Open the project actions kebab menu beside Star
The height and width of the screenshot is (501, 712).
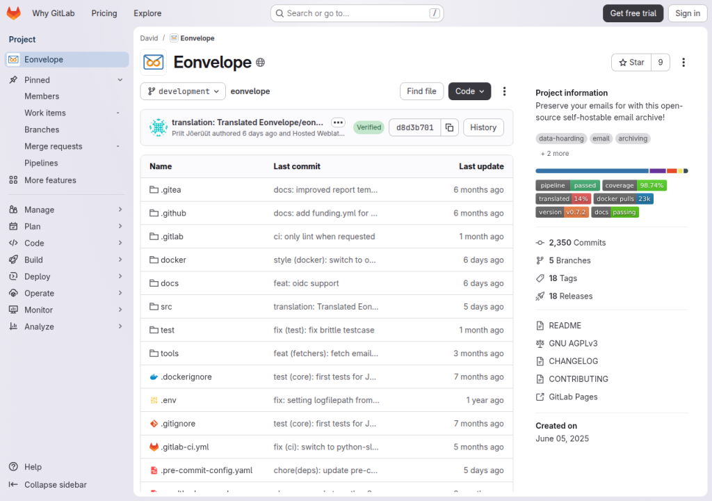click(683, 63)
